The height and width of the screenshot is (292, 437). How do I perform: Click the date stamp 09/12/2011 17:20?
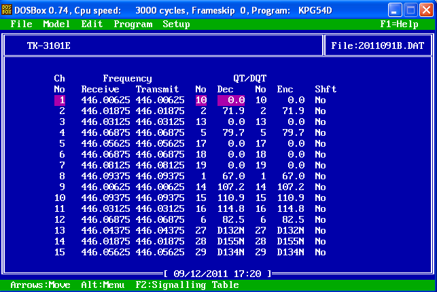217,274
